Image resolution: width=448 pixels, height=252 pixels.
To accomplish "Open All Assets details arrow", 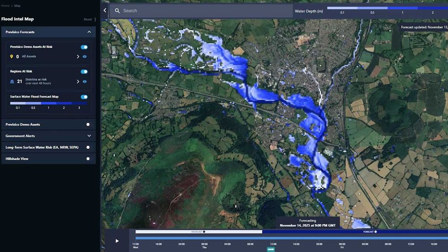I will tap(78, 56).
